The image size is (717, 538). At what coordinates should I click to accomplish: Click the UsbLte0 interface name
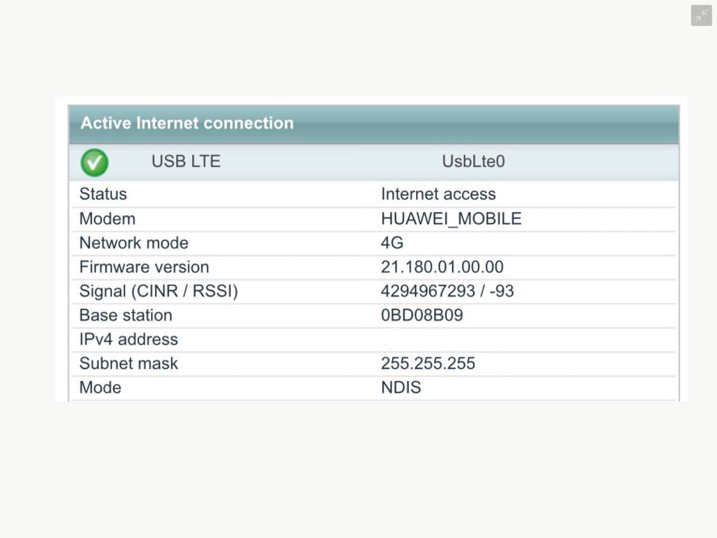point(473,161)
